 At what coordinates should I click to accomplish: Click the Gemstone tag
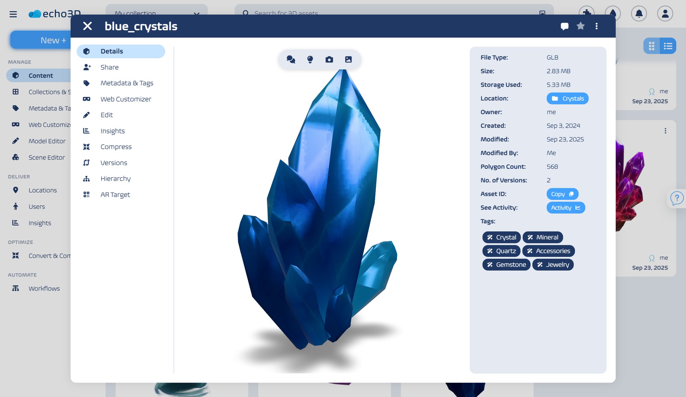coord(506,265)
